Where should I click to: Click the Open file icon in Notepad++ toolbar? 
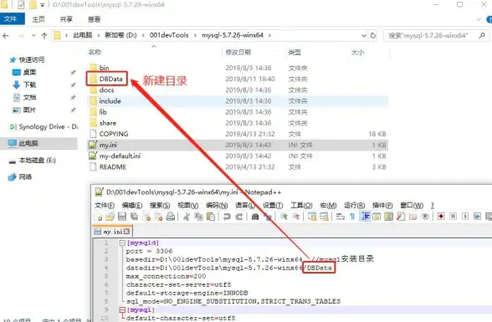click(110, 217)
